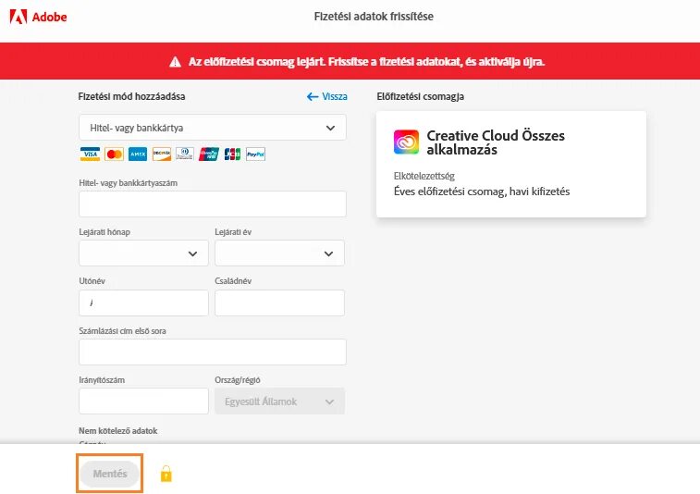Click the Nem kötelező adatok label

click(x=117, y=431)
